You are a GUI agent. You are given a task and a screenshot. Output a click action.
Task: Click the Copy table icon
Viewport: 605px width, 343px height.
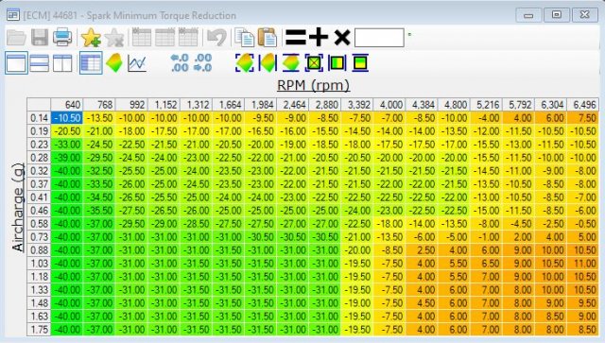coord(245,38)
